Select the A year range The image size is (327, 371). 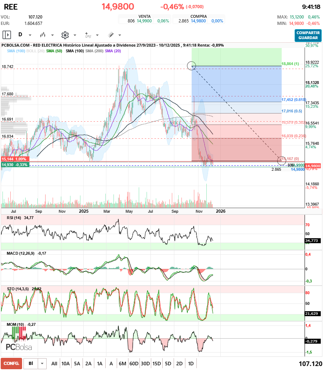pos(111,364)
